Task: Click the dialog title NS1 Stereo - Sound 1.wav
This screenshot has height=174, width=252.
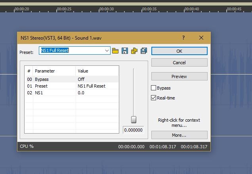Action: [x=61, y=38]
